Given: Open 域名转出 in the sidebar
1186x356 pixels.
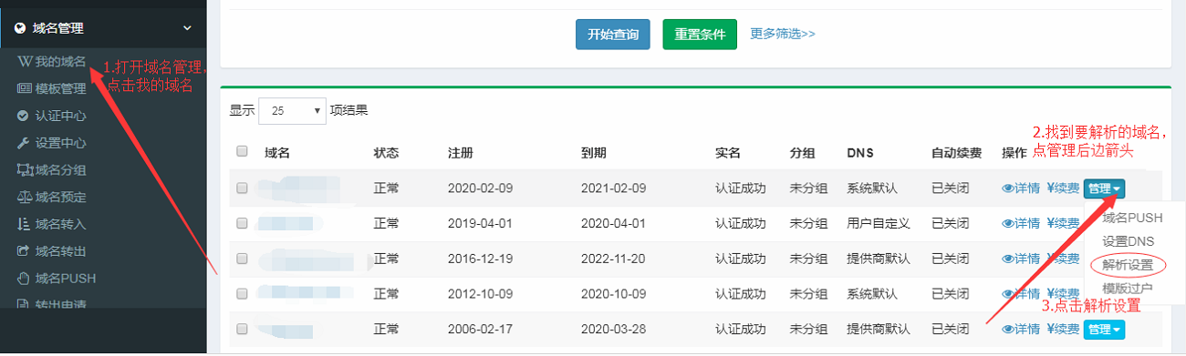Looking at the screenshot, I should click(x=52, y=250).
